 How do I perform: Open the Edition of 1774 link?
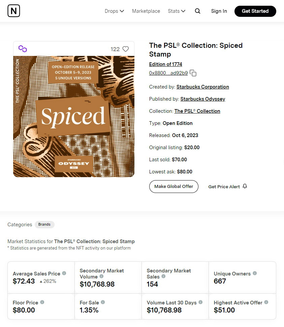(x=165, y=64)
